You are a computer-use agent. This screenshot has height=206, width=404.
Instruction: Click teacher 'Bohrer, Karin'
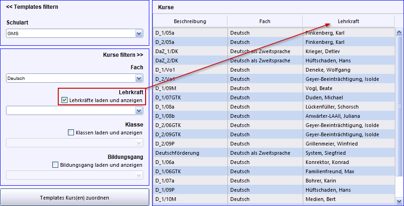(321, 181)
